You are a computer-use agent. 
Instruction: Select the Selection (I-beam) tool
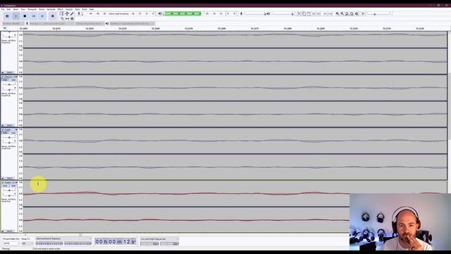62,13
